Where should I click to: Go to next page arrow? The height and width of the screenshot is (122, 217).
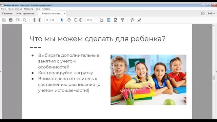coord(40,20)
